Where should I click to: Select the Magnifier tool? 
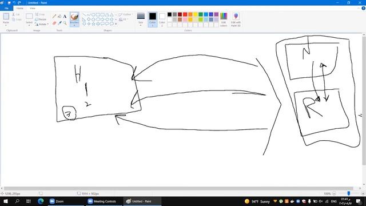coord(65,23)
